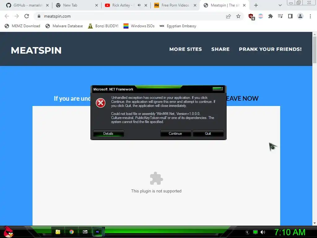Screen dimensions: 317x238
Task: Click the striped flag extension icon
Action: (x=261, y=16)
